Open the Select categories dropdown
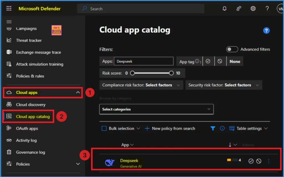The image size is (284, 177). (x=156, y=109)
